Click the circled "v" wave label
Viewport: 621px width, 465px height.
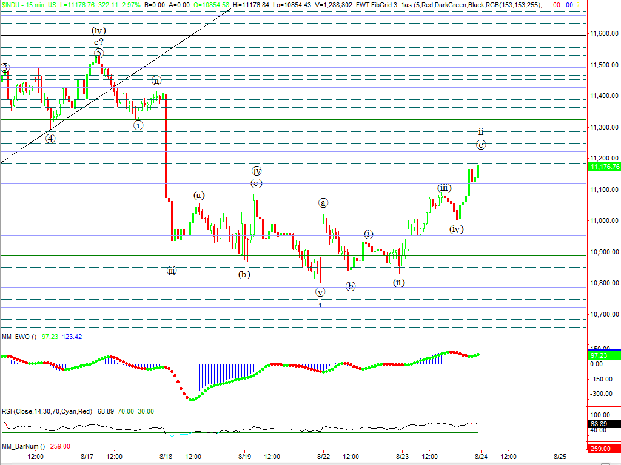click(x=320, y=292)
